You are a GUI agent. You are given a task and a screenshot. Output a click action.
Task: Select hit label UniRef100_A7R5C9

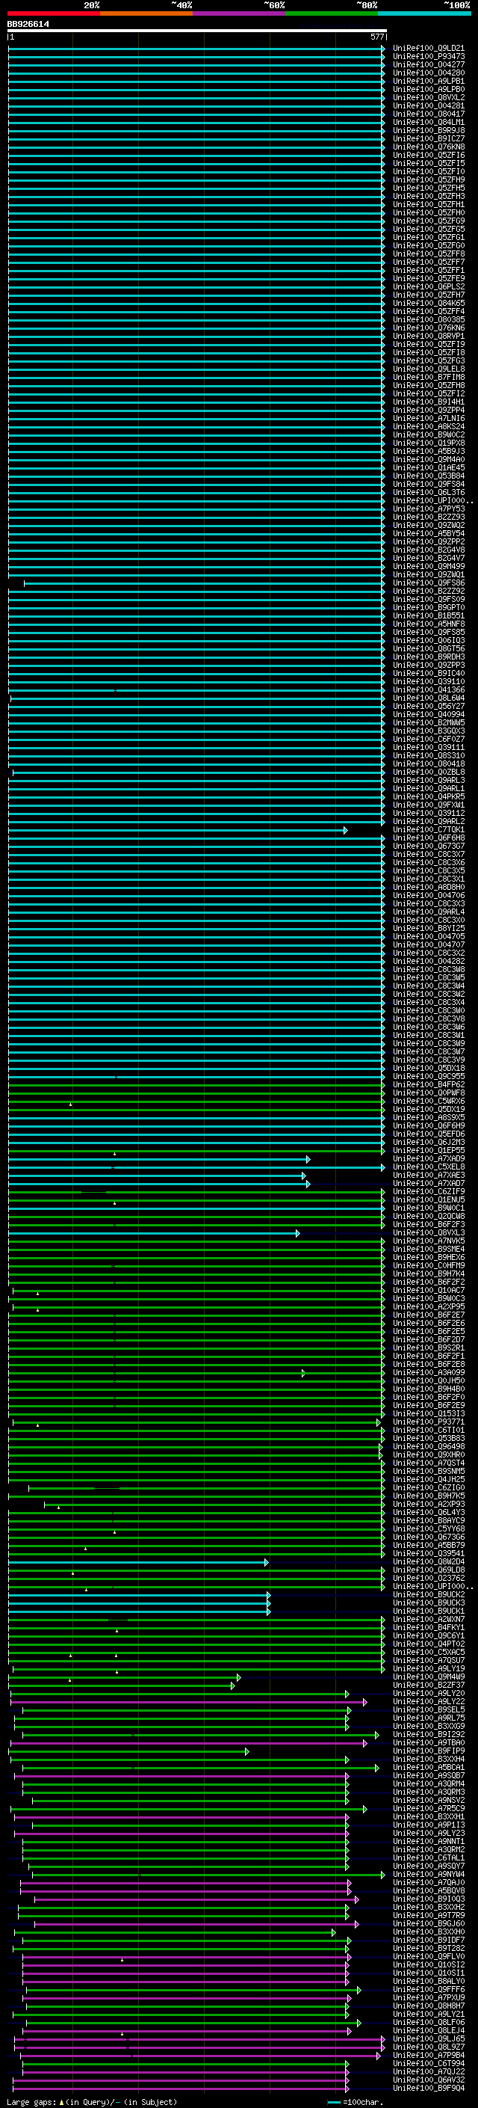[x=429, y=1808]
